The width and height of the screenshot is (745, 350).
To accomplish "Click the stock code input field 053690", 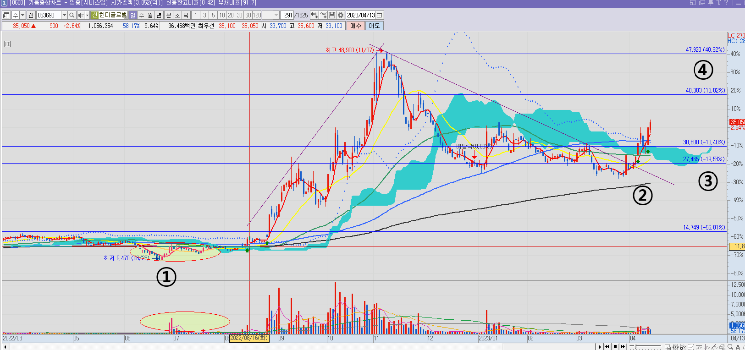I will pos(49,15).
